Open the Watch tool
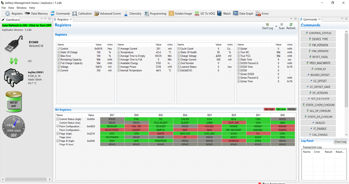This screenshot has height=184, width=349. click(224, 14)
